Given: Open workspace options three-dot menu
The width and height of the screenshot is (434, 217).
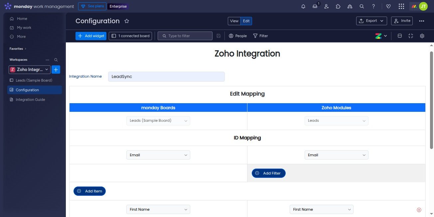Looking at the screenshot, I should [x=47, y=60].
